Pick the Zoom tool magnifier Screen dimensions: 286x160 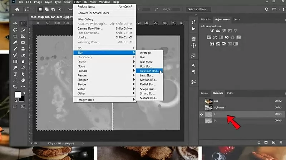point(15,86)
